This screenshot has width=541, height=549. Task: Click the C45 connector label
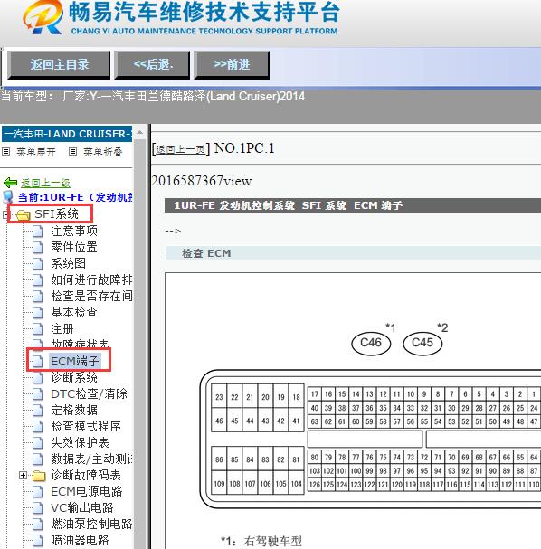(x=422, y=343)
